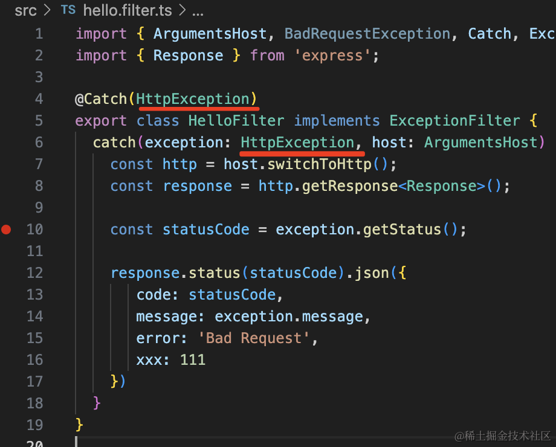Click HttpException inside the @Catch decorator
The width and height of the screenshot is (556, 447).
tap(193, 99)
